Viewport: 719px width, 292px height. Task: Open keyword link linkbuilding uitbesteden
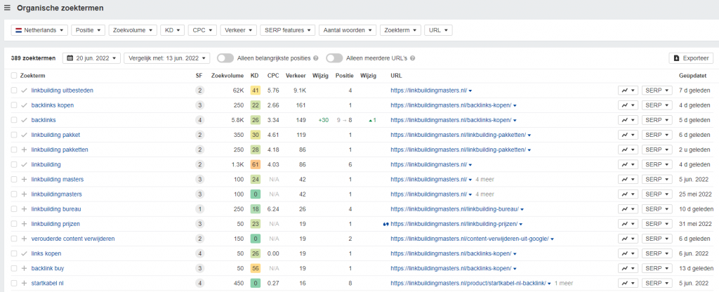coord(62,91)
